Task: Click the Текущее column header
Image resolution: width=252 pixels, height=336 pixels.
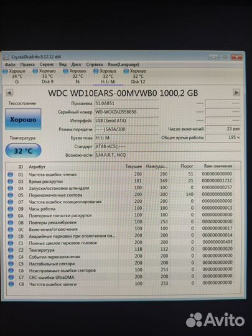Action: [134, 166]
